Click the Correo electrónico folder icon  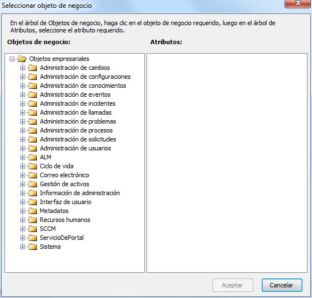coord(32,175)
